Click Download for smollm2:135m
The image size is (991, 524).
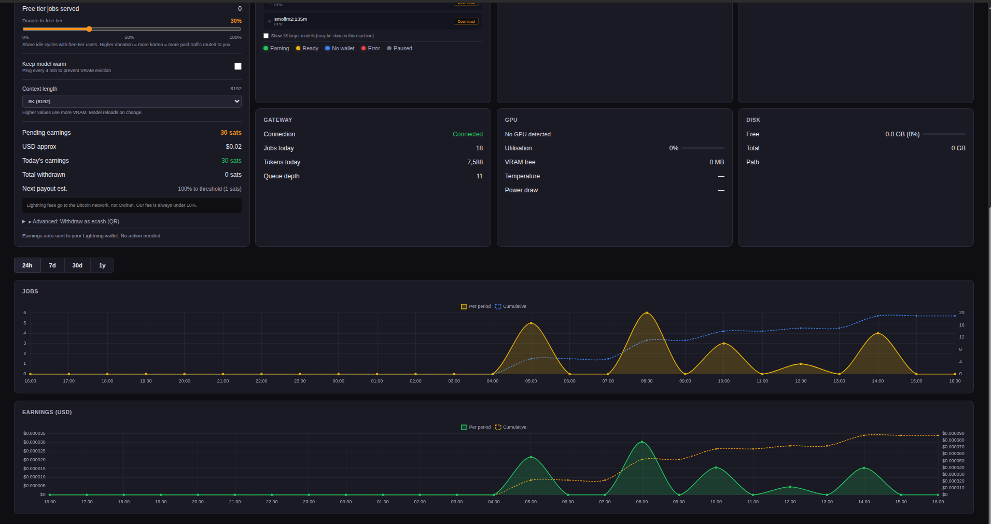click(466, 21)
